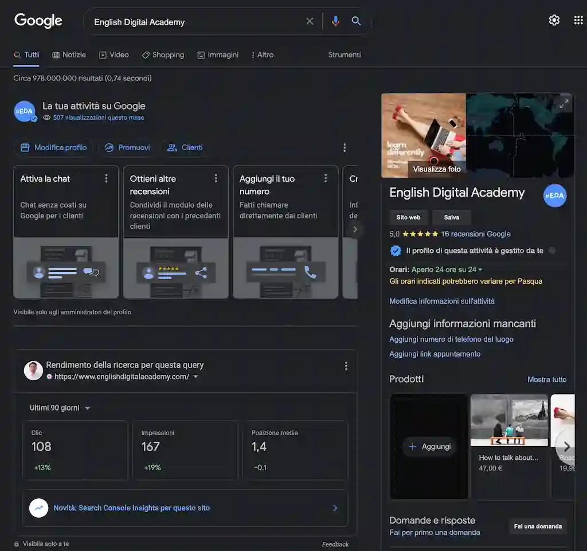This screenshot has height=551, width=587.
Task: Open the three-dot menu next to Clienti
Action: 345,147
